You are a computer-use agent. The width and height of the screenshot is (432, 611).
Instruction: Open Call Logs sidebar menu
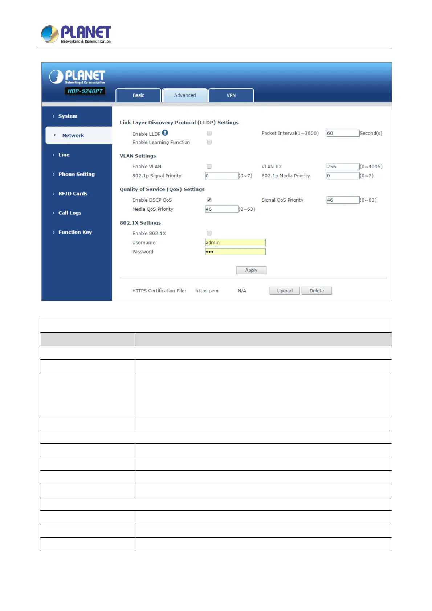[70, 213]
